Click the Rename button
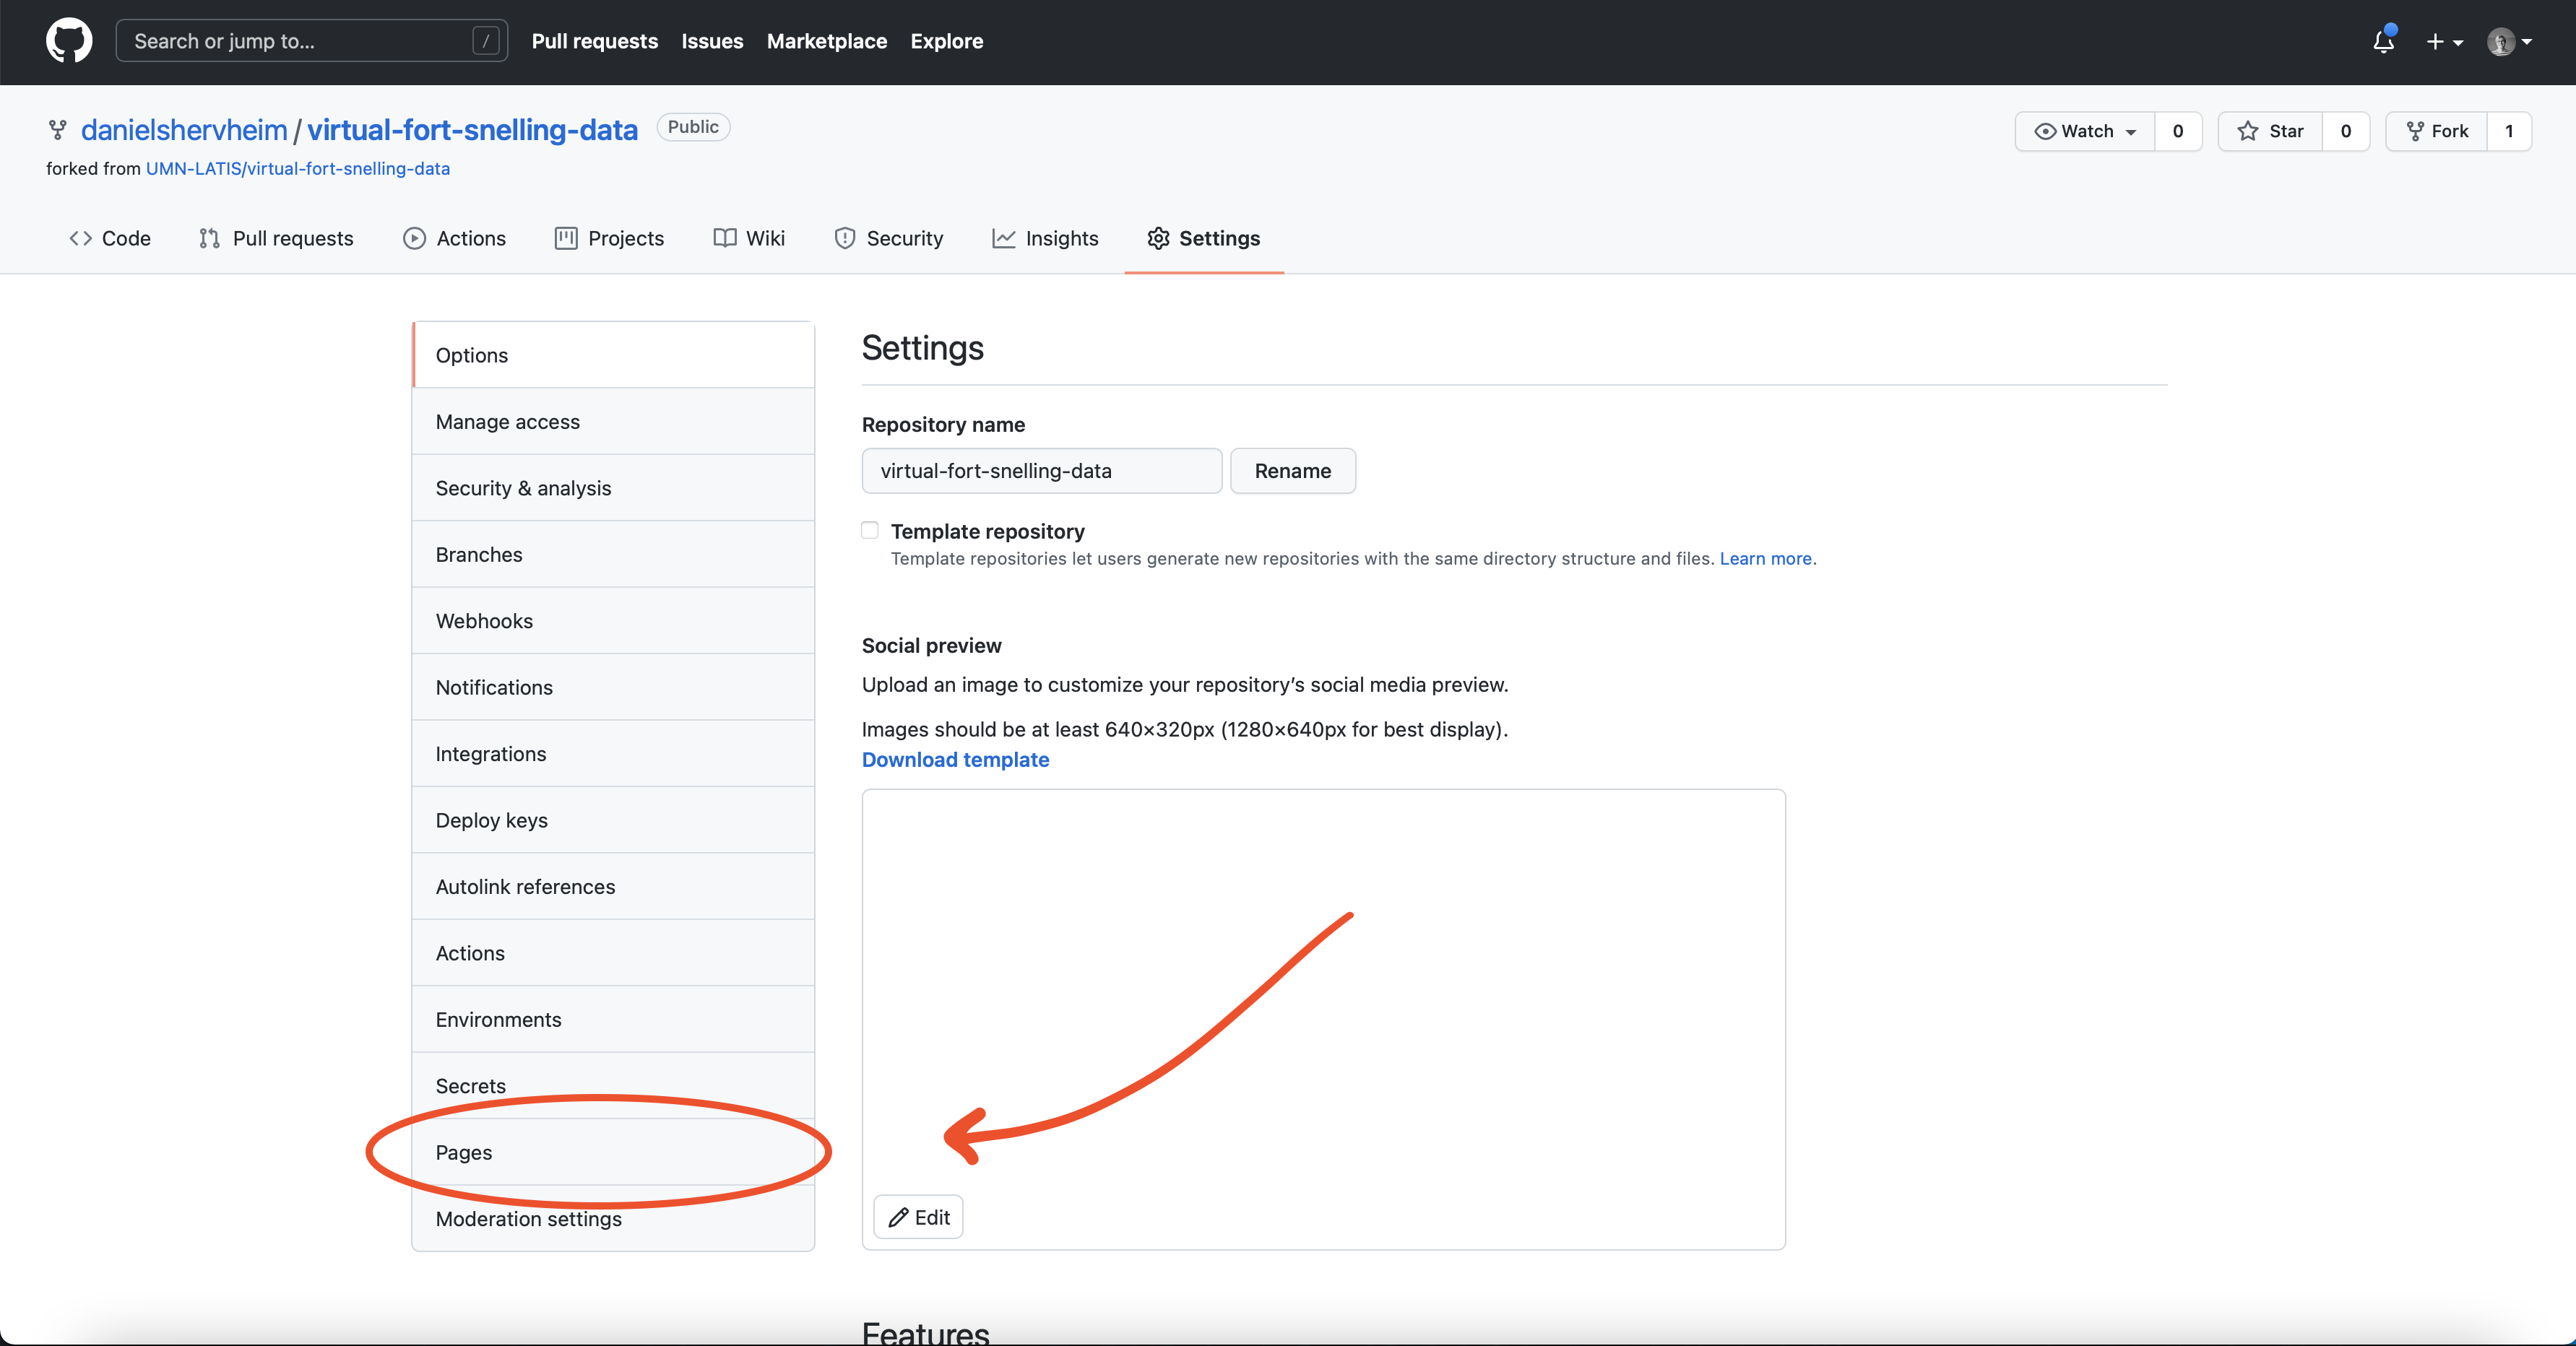This screenshot has height=1346, width=2576. pyautogui.click(x=1293, y=471)
